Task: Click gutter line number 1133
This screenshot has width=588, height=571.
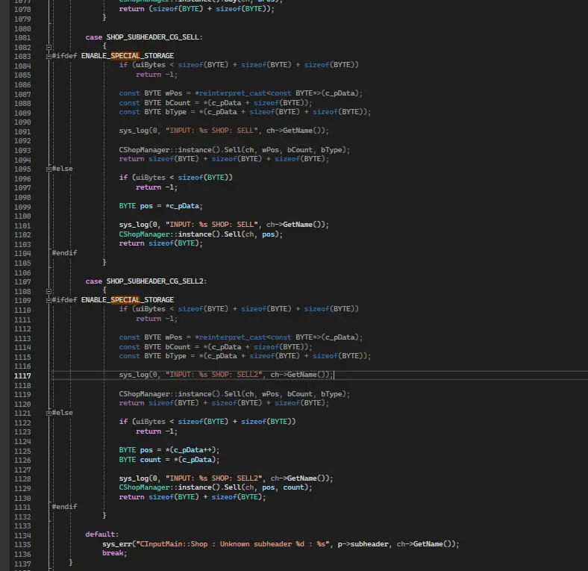Action: point(22,526)
